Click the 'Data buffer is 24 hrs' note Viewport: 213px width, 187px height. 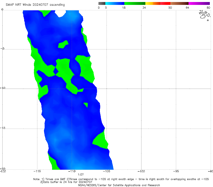click(66, 182)
